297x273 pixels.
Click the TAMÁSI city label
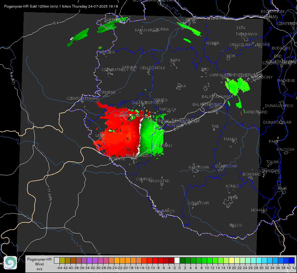(230, 139)
